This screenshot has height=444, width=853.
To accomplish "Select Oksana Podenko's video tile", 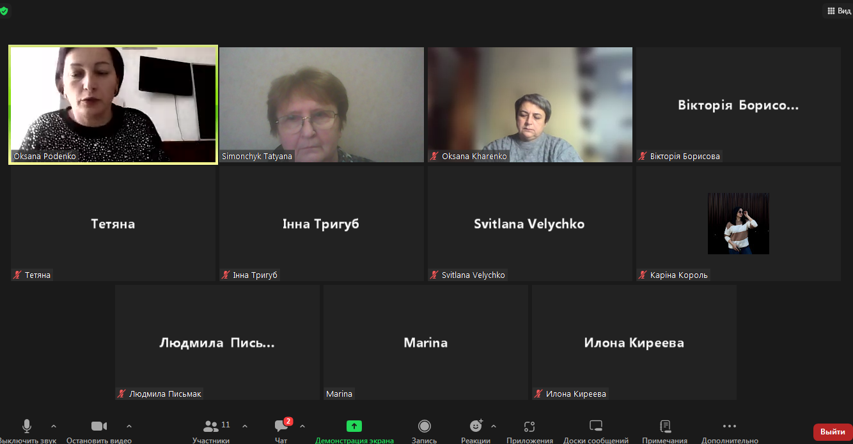I will (113, 104).
